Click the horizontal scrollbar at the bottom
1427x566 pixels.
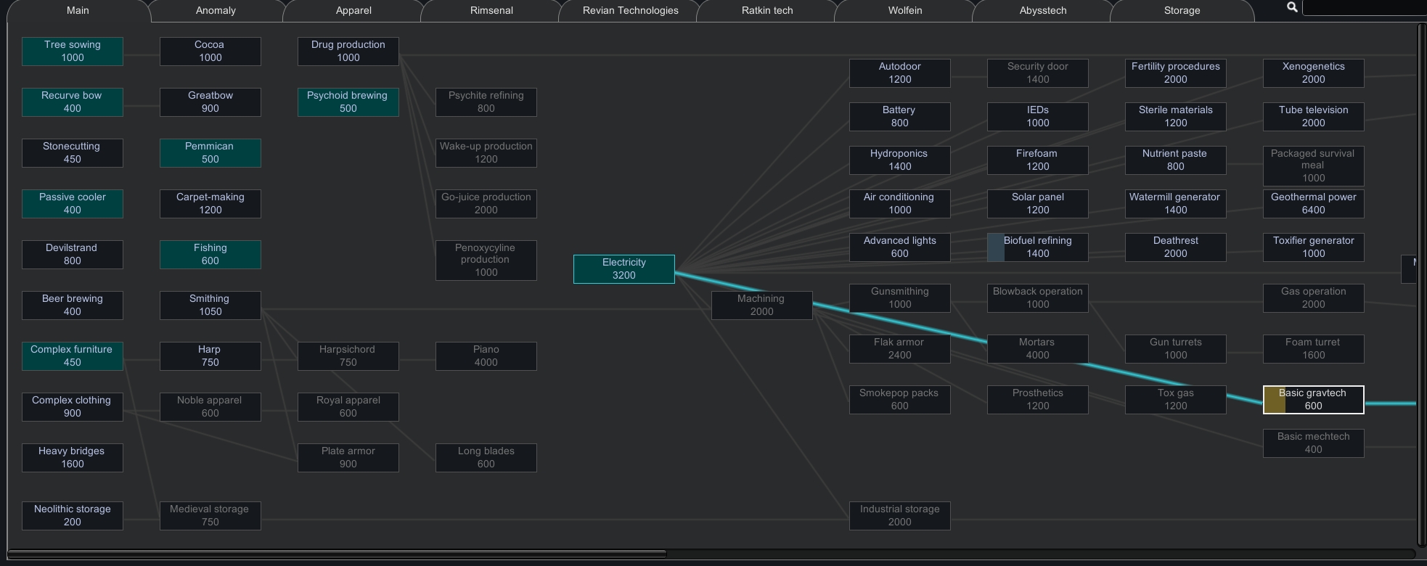point(337,554)
